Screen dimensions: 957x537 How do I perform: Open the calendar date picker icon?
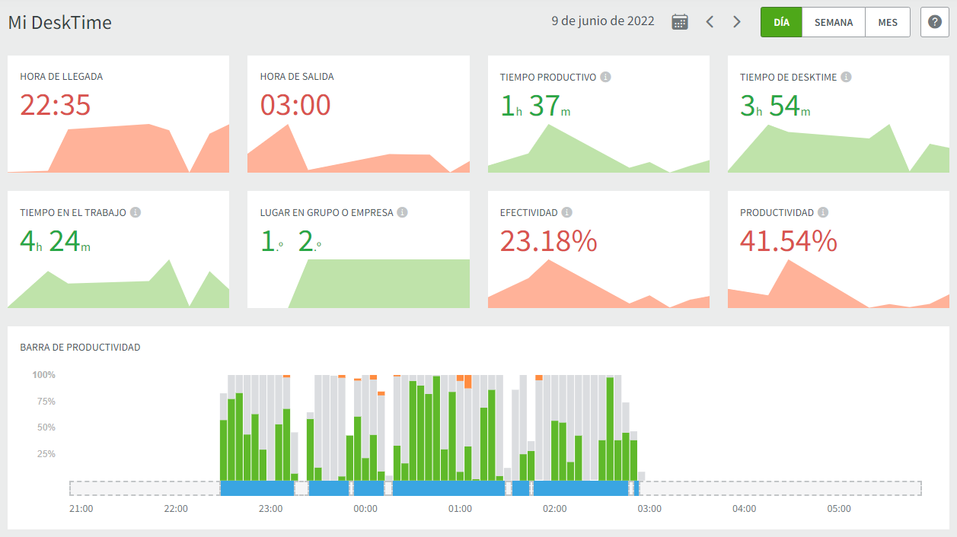[x=680, y=22]
